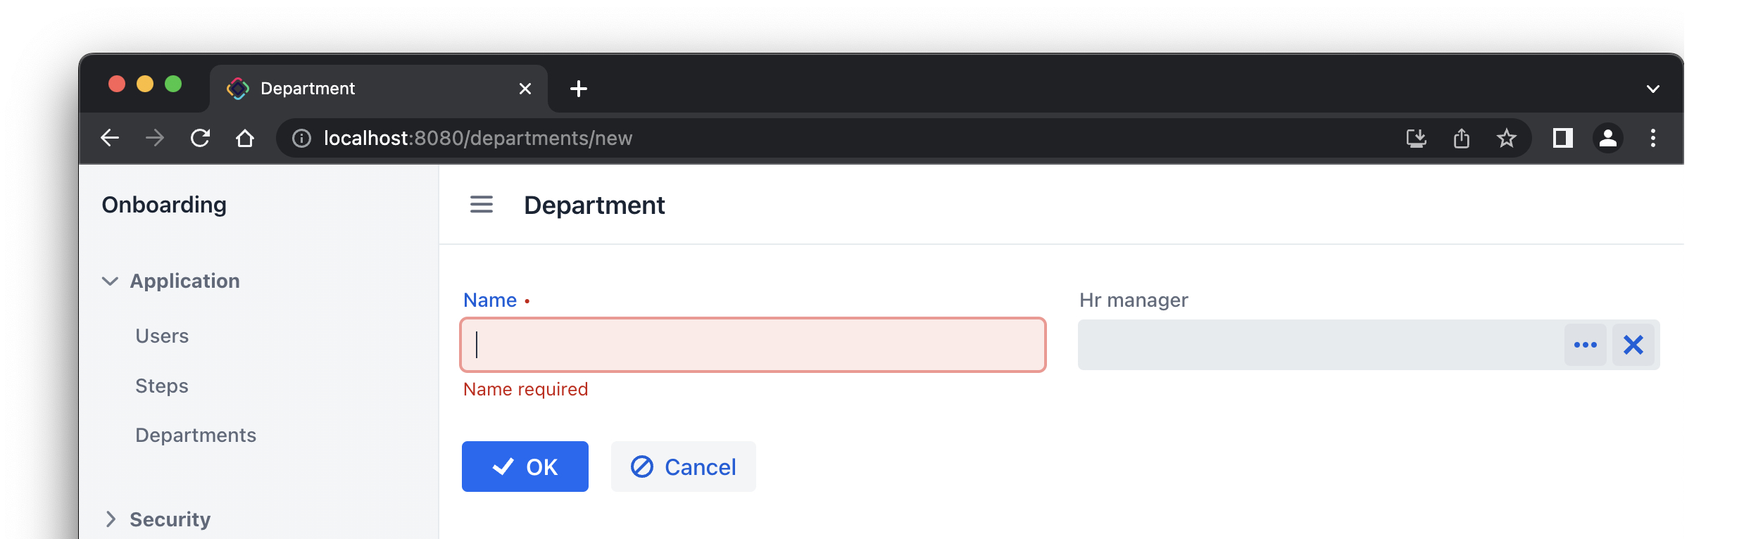Cancel the new department form
Image resolution: width=1763 pixels, height=539 pixels.
coord(683,467)
